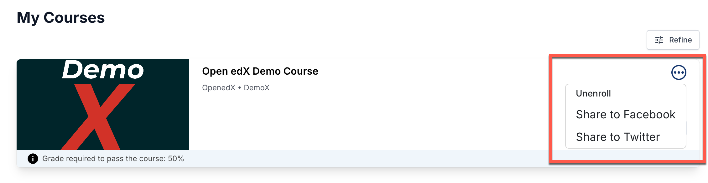
Task: Click the DemoX course code label
Action: click(x=257, y=88)
